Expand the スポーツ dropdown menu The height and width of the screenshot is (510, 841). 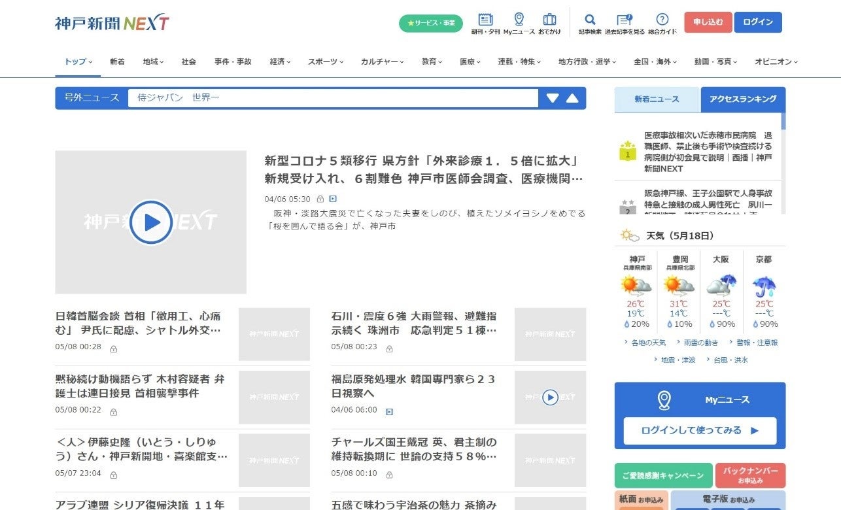[x=326, y=61]
